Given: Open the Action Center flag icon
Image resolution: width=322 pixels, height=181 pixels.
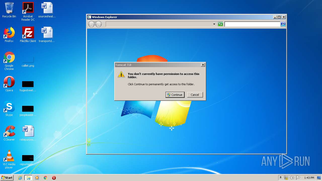Looking at the screenshot, I should click(298, 178).
